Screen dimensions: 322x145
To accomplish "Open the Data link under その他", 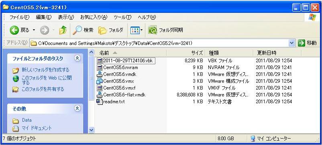I will [26, 120].
